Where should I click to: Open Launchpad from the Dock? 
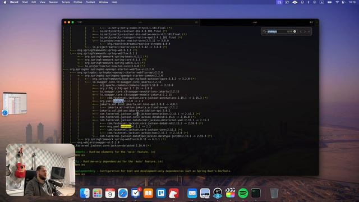97,193
